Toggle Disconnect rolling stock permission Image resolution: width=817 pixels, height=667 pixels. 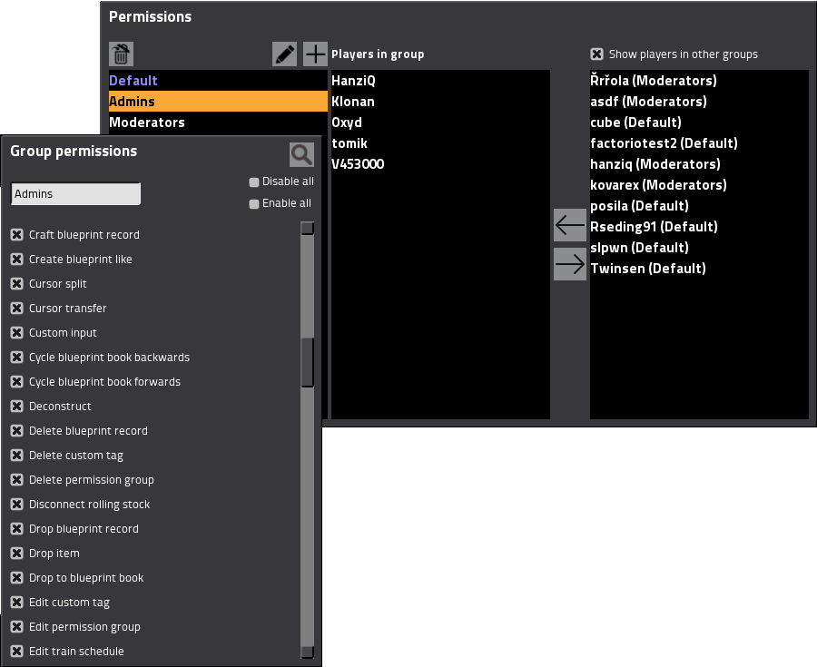point(16,504)
